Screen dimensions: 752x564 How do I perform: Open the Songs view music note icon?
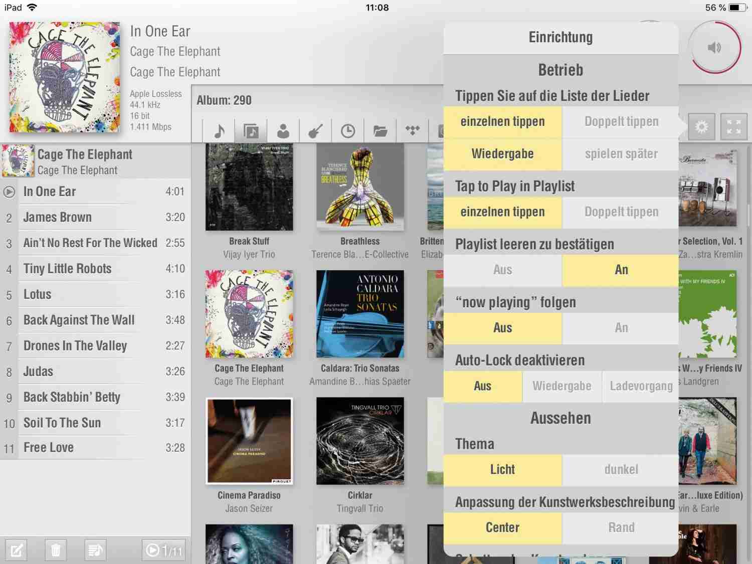(219, 131)
